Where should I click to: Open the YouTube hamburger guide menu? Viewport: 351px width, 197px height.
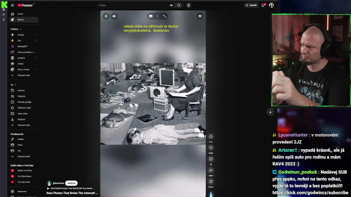pyautogui.click(x=12, y=5)
